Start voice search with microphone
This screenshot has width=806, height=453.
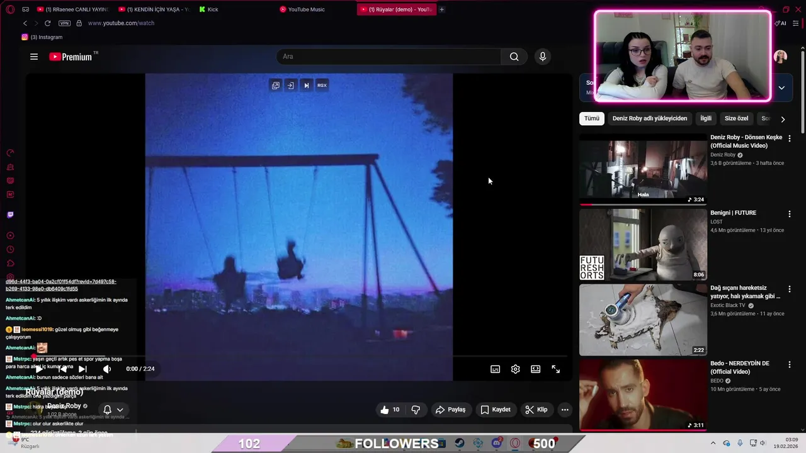tap(543, 57)
